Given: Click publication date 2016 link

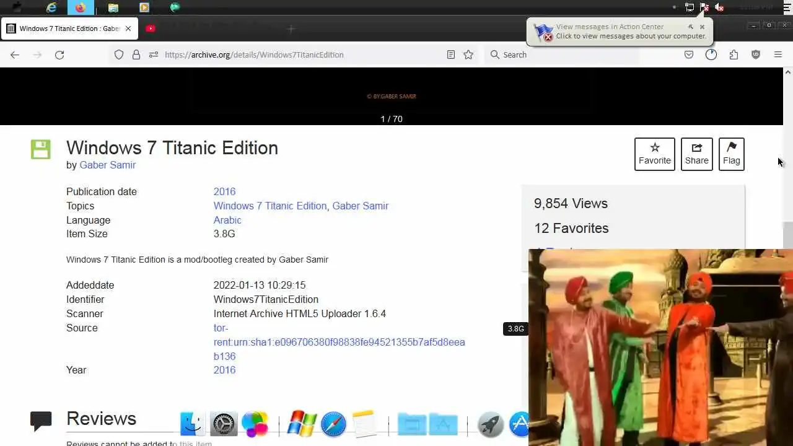Looking at the screenshot, I should click(224, 191).
